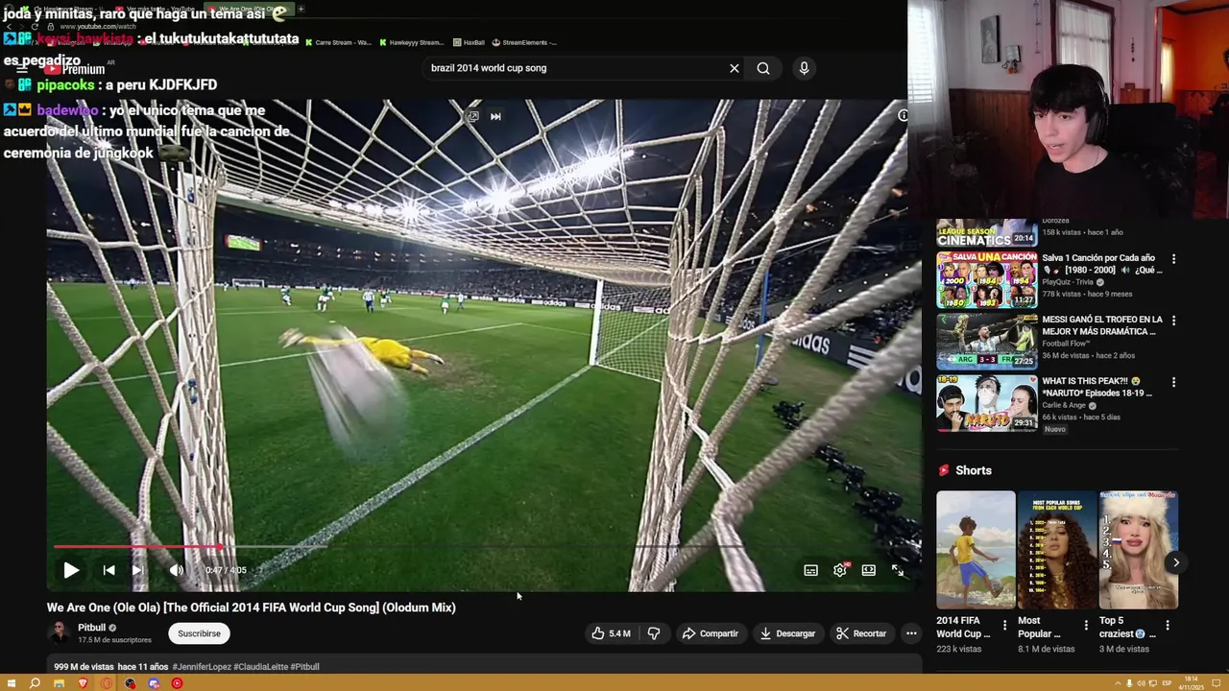Viewport: 1229px width, 691px height.
Task: Open options for the Most Popular short
Action: [1086, 625]
